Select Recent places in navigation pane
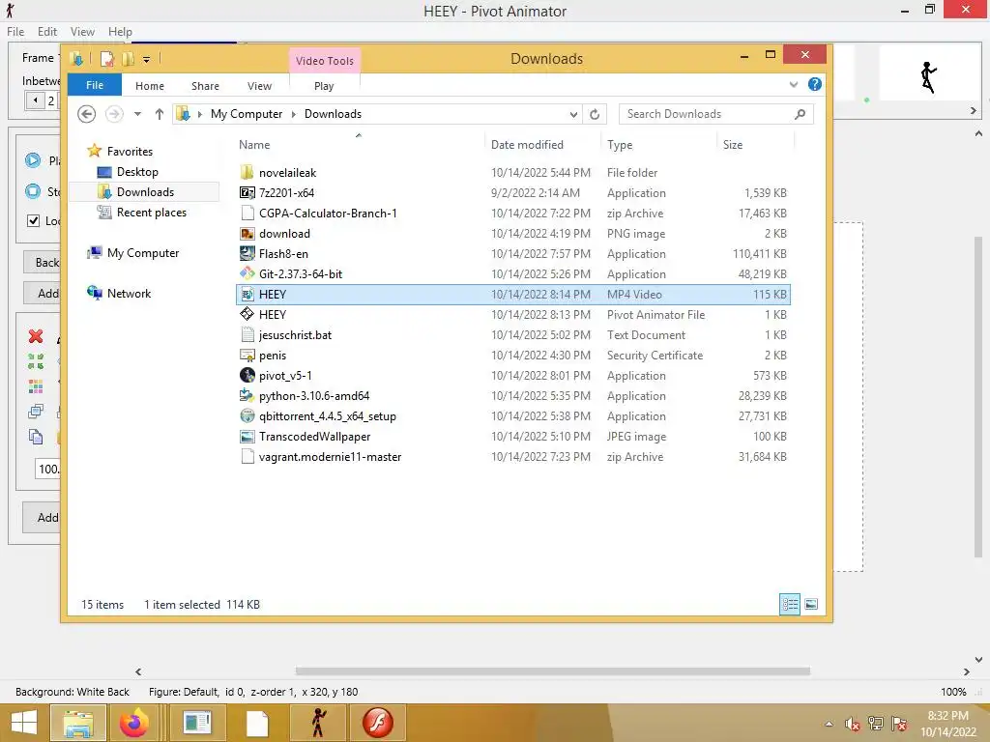The height and width of the screenshot is (742, 990). tap(152, 213)
